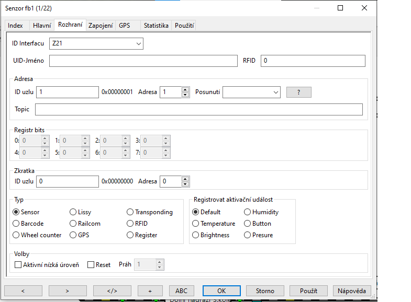Choose the Wheel counter type
Screen dimensions: 411x302
16,235
